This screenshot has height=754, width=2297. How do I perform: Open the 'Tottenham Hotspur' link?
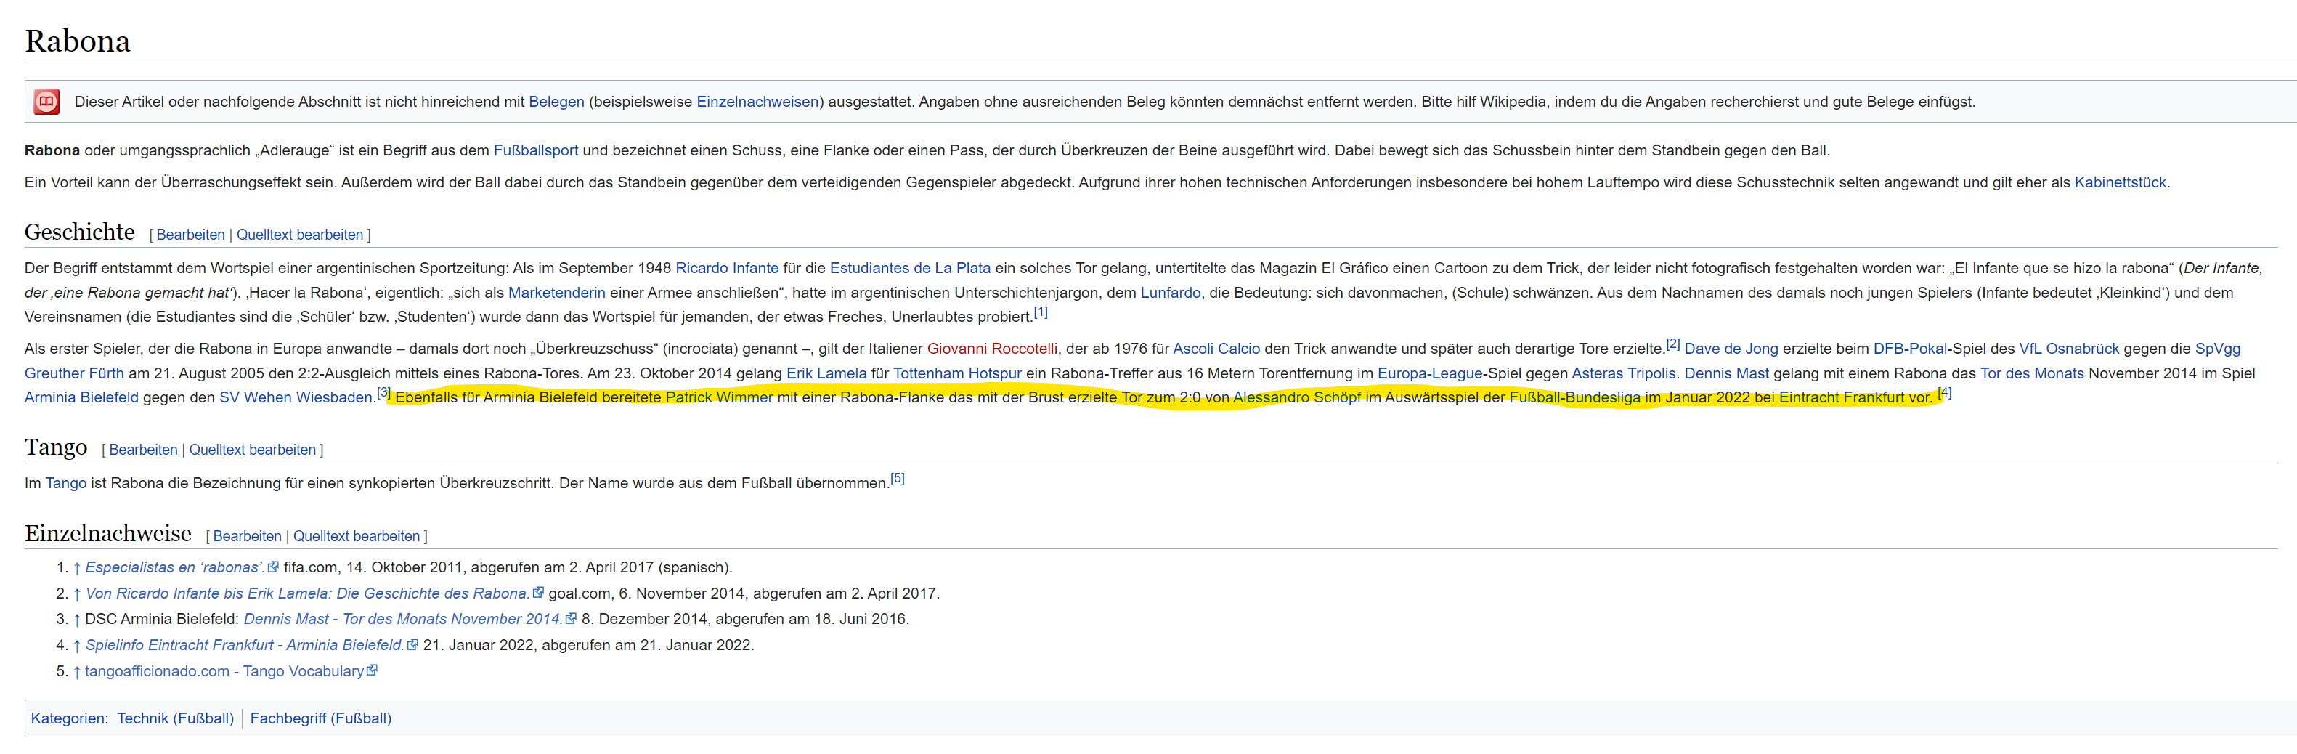(x=957, y=373)
